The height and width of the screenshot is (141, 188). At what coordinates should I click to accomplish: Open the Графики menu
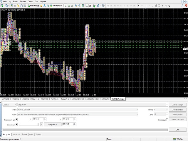click(23, 1)
